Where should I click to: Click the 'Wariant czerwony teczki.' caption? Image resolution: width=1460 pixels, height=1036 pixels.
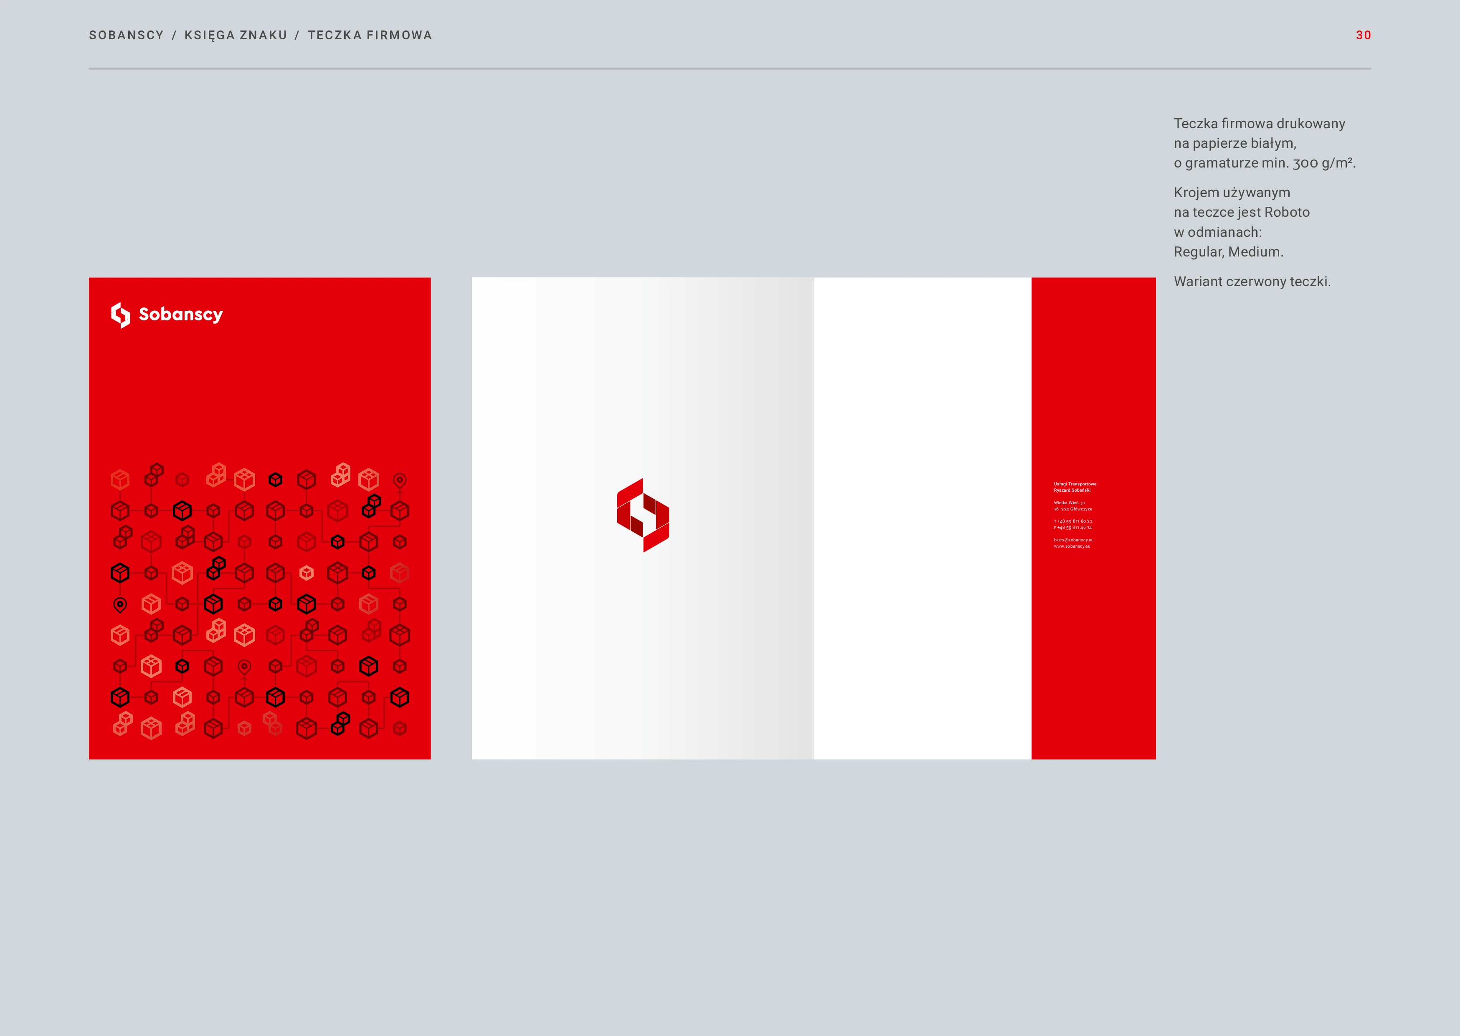(1252, 281)
